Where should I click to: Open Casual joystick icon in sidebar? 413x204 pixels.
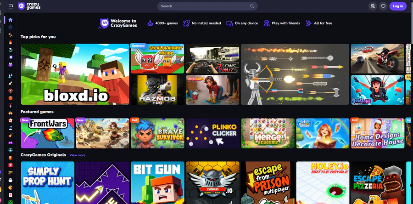click(x=10, y=128)
